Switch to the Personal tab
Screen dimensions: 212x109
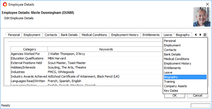14,35
